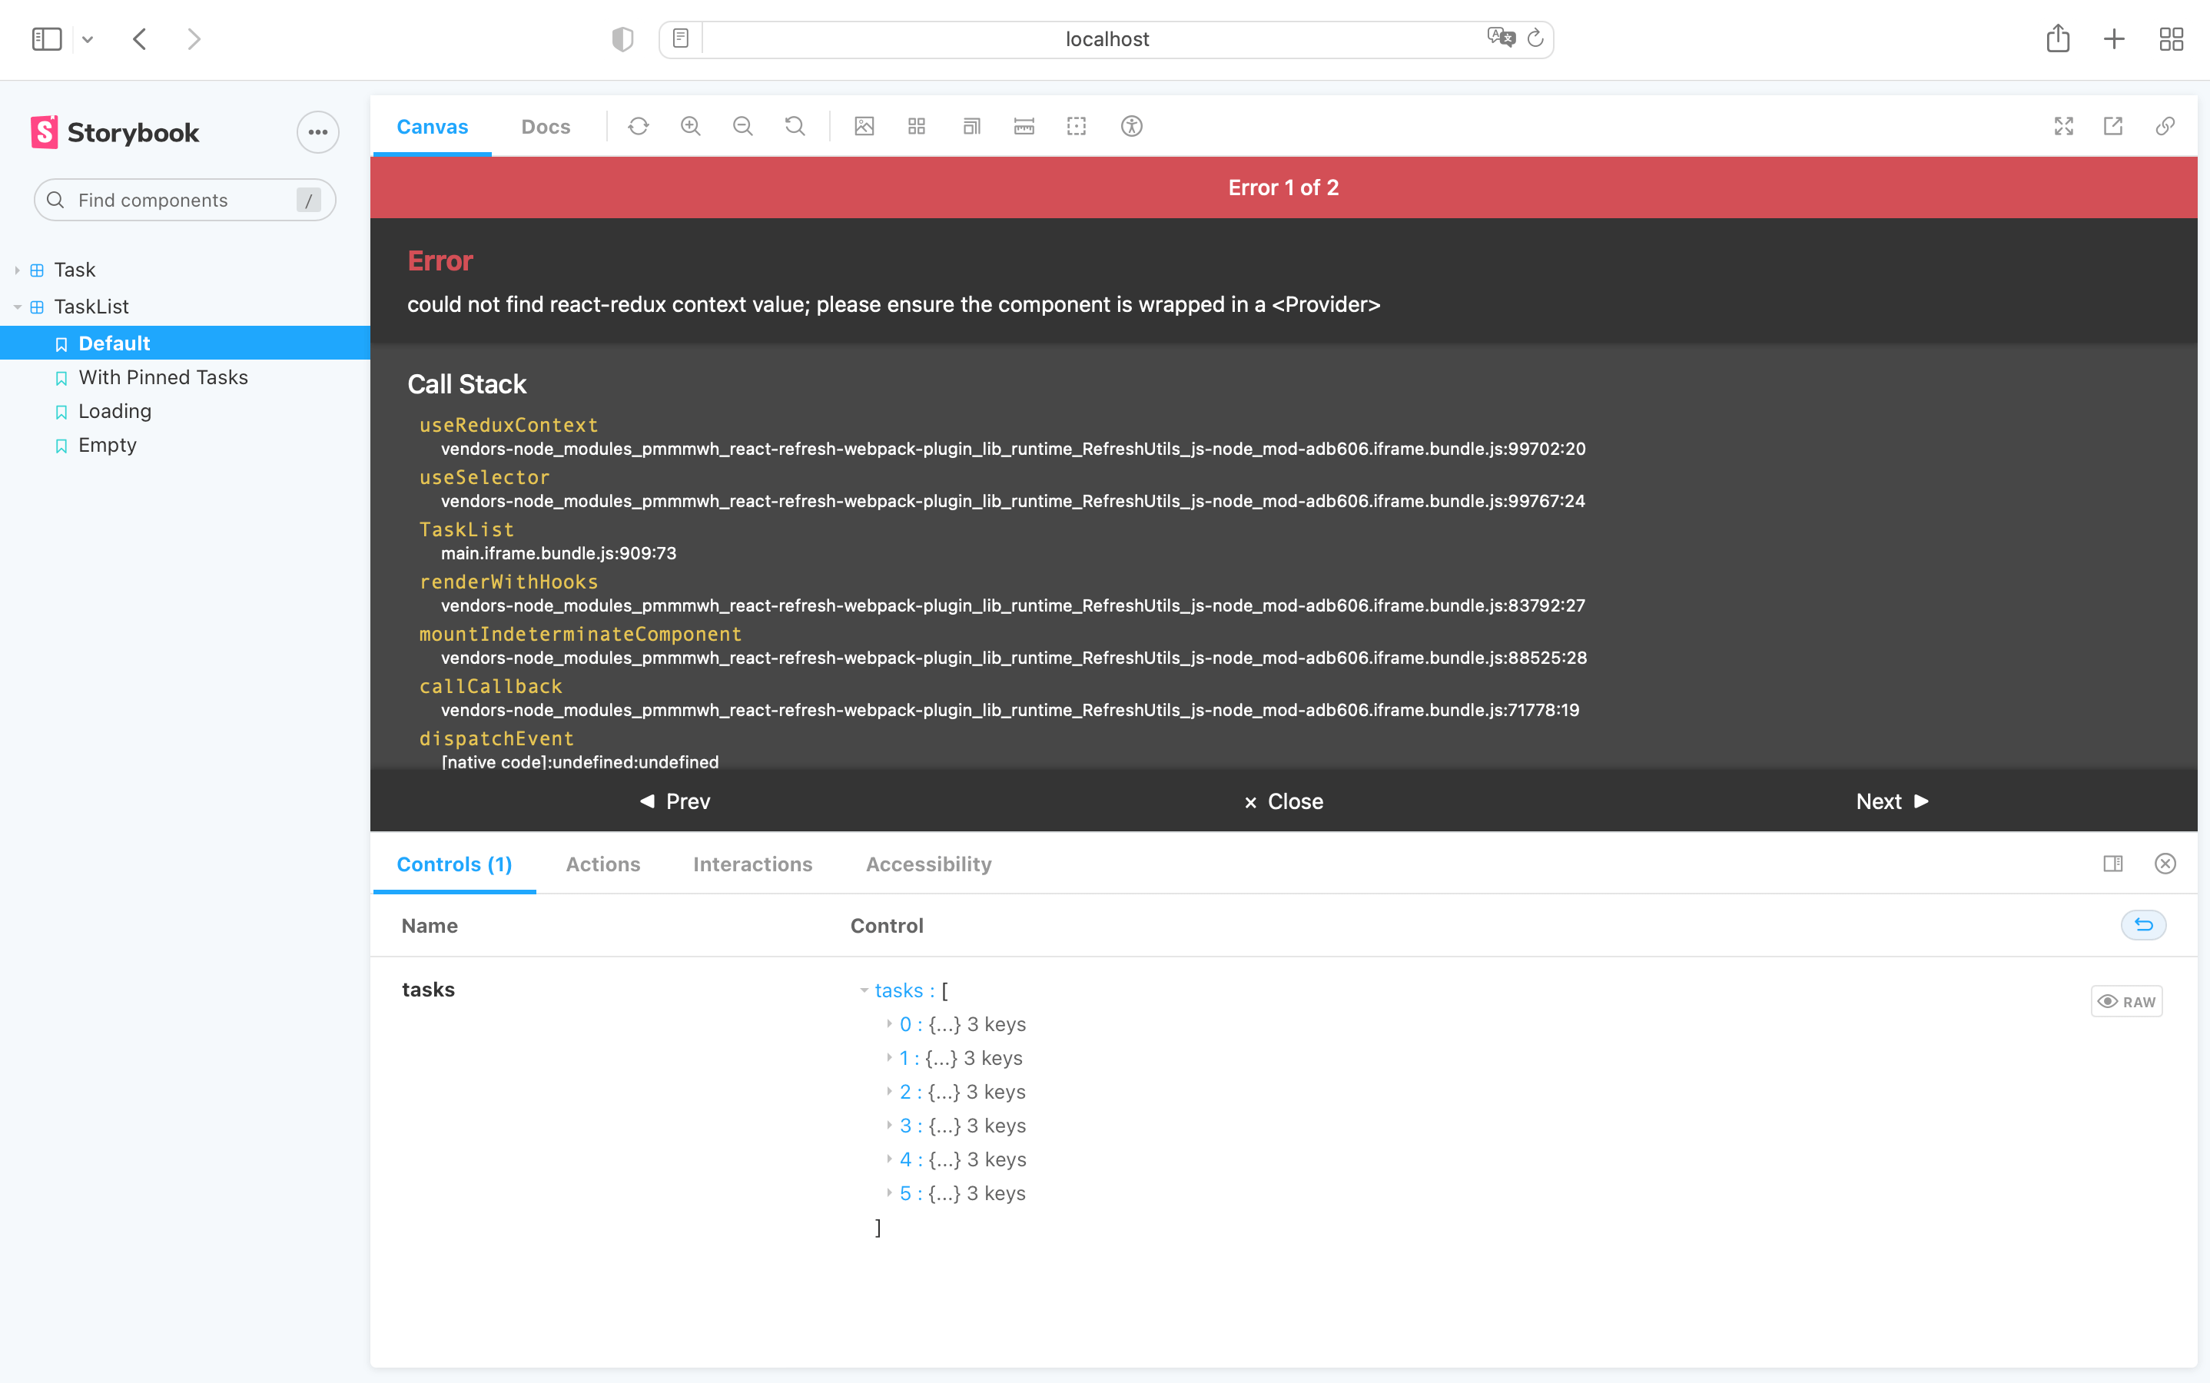This screenshot has width=2210, height=1383.
Task: Reset the canvas zoom level
Action: click(x=794, y=126)
